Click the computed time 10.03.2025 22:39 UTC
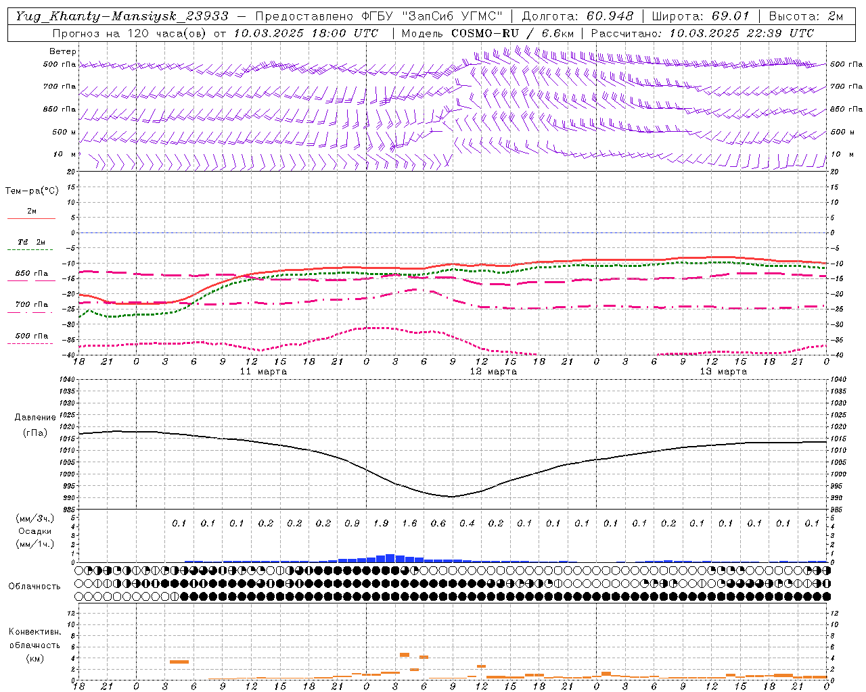This screenshot has width=866, height=692. [742, 33]
